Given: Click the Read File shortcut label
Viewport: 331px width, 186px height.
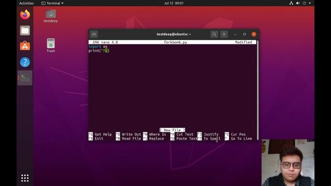Looking at the screenshot, I should click(x=131, y=138).
